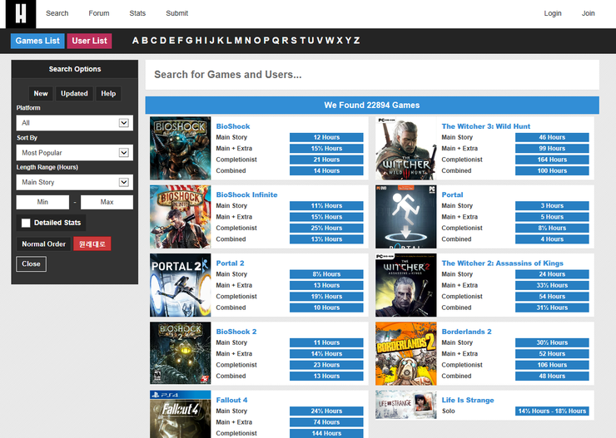Screen dimensions: 616x438
Task: Filter games by letter A
Action: [x=136, y=41]
